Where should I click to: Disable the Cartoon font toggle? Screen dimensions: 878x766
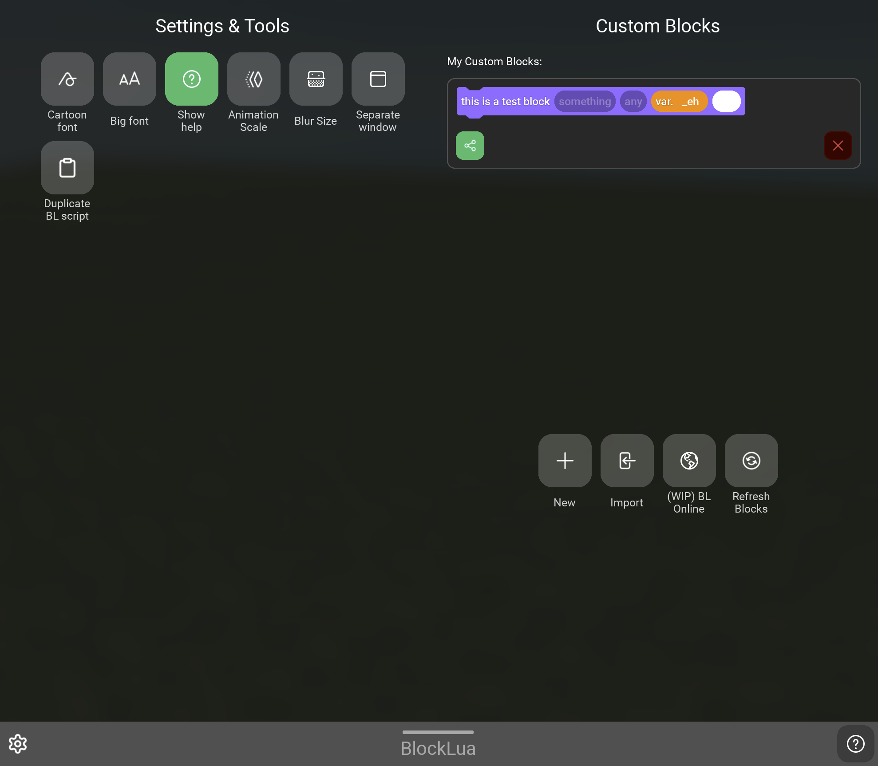coord(67,79)
